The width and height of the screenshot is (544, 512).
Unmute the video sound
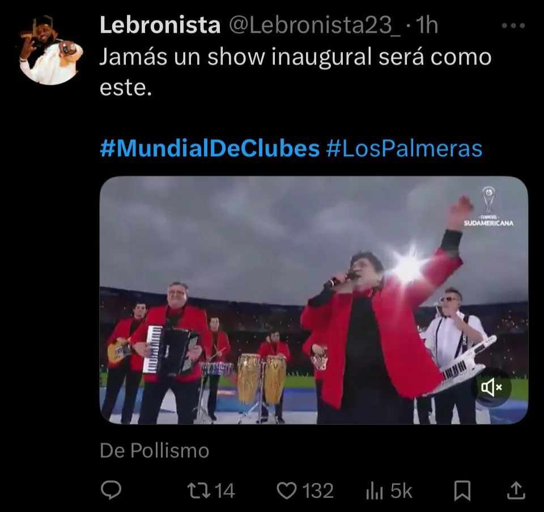(x=491, y=387)
